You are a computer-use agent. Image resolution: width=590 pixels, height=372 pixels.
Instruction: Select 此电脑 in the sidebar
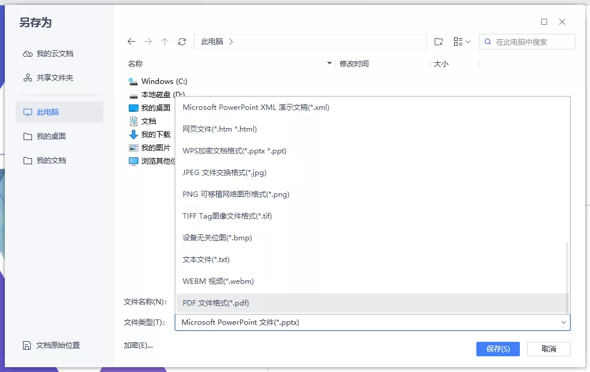(x=59, y=112)
